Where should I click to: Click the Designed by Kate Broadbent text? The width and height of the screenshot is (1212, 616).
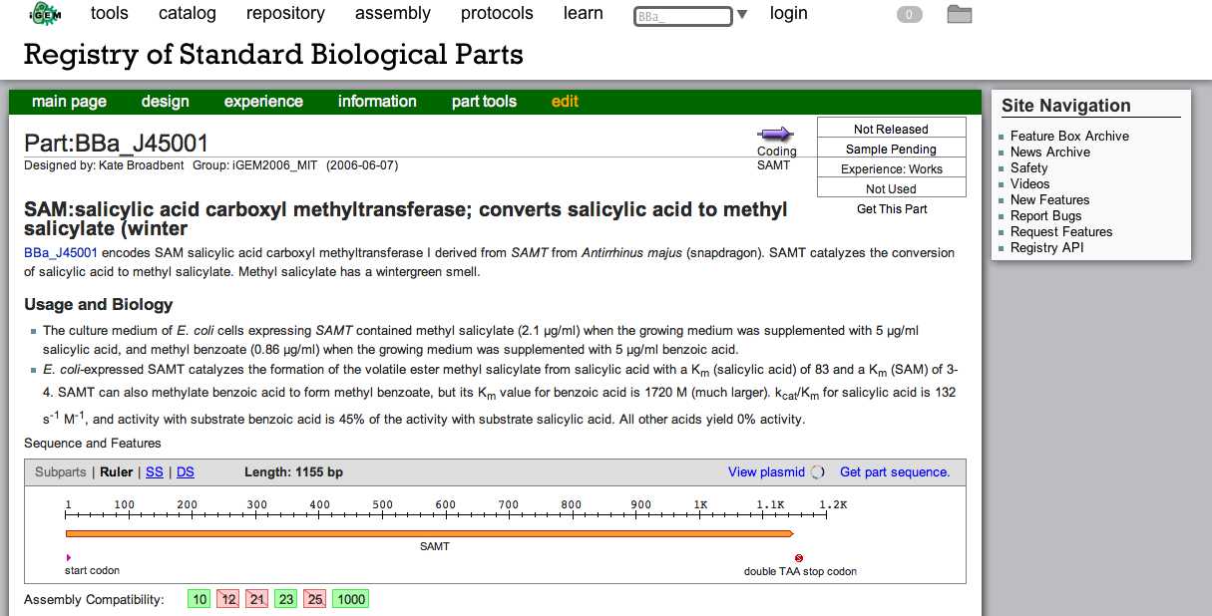pos(104,165)
